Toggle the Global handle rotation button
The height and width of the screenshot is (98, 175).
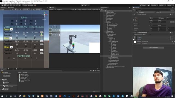point(31,5)
